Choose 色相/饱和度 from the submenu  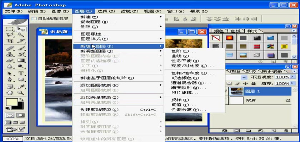tap(194, 73)
